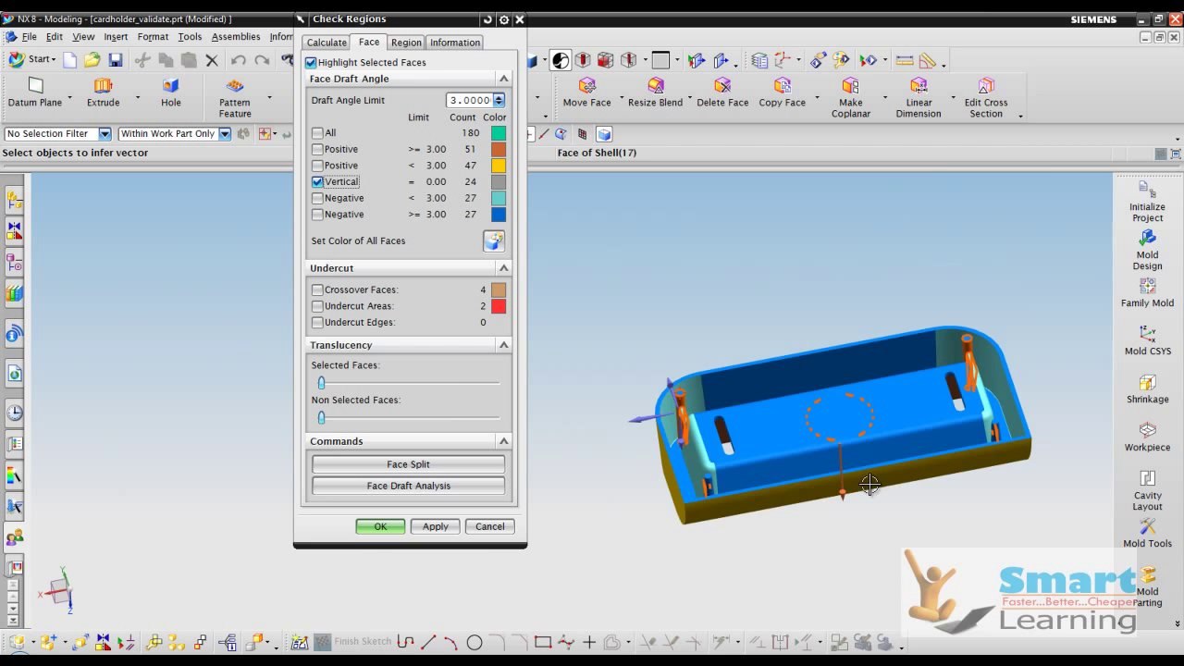The height and width of the screenshot is (666, 1184).
Task: Collapse the Commands section
Action: [x=503, y=441]
